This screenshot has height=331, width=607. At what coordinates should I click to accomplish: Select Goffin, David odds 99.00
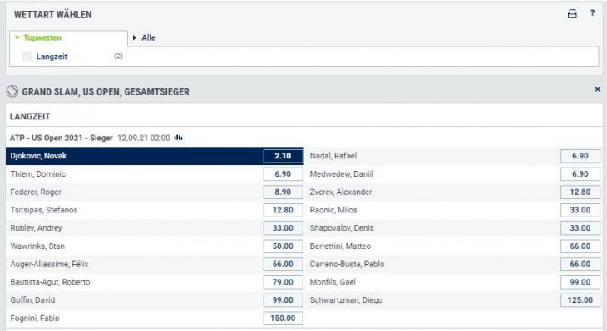pos(283,300)
